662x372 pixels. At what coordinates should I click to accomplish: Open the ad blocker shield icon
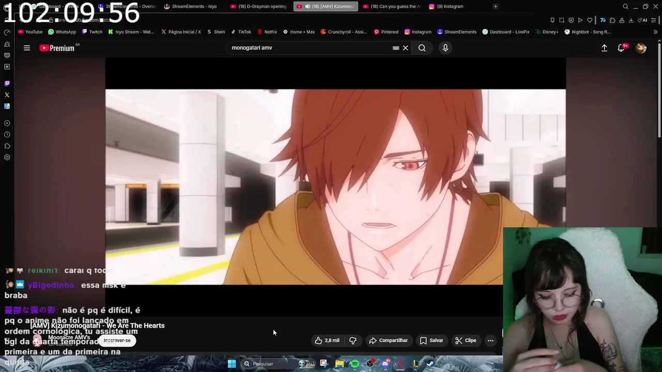[x=571, y=20]
